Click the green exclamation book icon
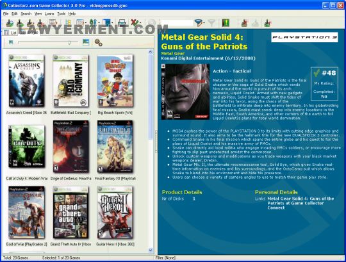 [x=226, y=22]
